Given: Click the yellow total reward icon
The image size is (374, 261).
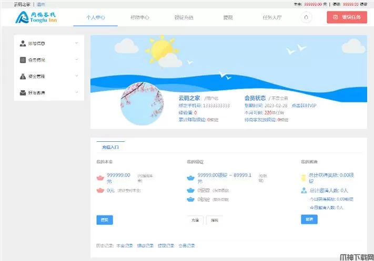Looking at the screenshot, I should (304, 178).
